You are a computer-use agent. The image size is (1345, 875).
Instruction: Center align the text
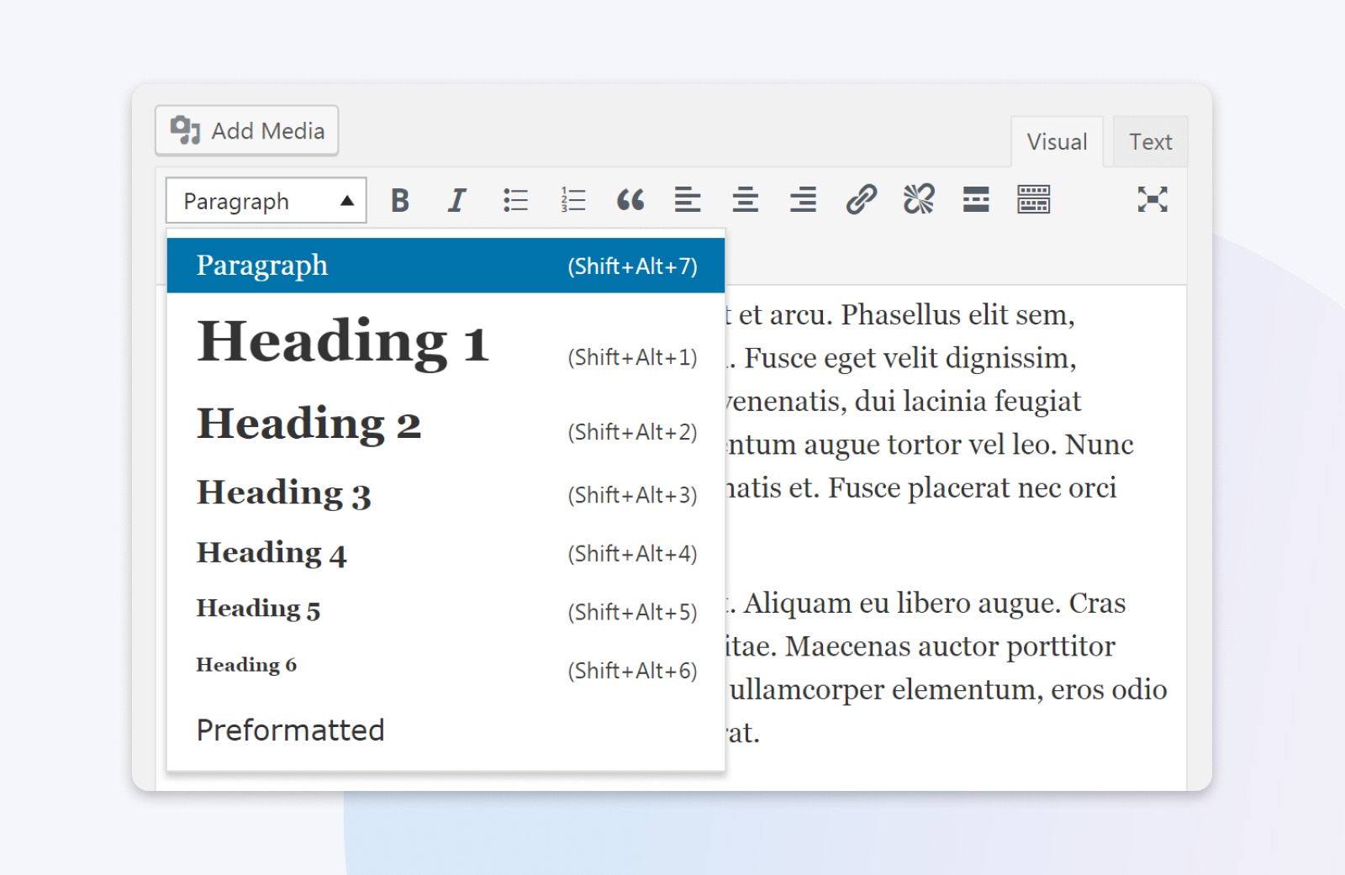click(x=746, y=200)
